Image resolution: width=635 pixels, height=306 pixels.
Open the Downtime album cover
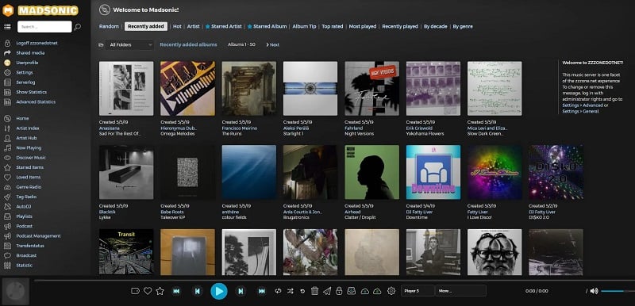tap(433, 172)
